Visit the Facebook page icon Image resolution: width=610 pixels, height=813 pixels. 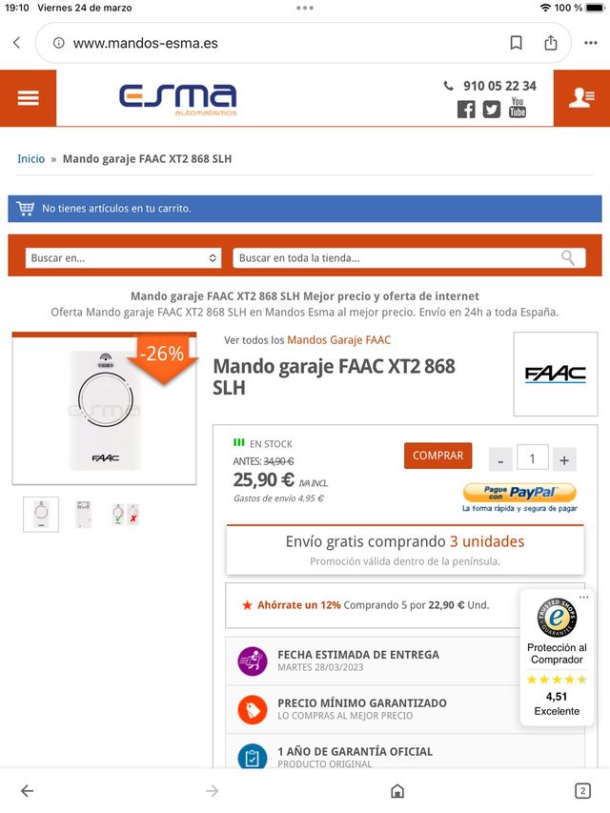pyautogui.click(x=466, y=110)
